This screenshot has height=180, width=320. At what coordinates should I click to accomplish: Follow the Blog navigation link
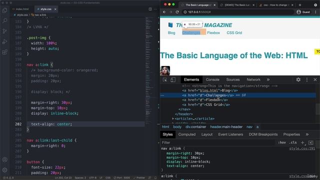pyautogui.click(x=171, y=33)
